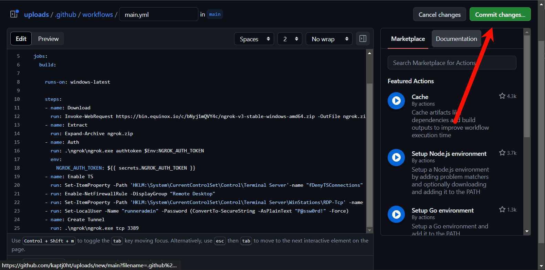Open the workflows folder breadcrumb link

pos(98,14)
